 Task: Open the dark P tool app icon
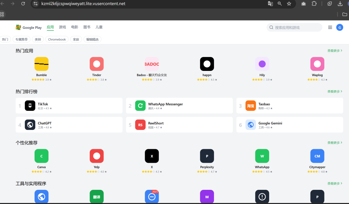pyautogui.click(x=317, y=197)
